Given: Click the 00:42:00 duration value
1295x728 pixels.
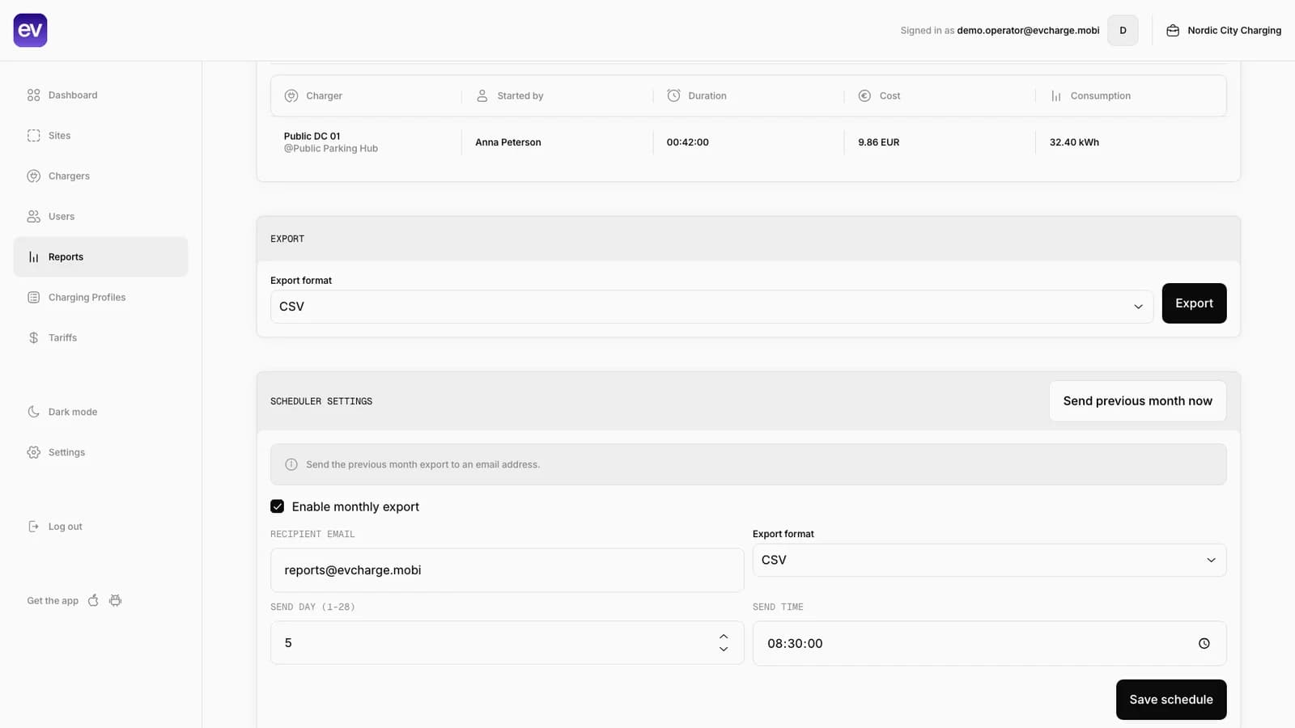Looking at the screenshot, I should tap(688, 142).
